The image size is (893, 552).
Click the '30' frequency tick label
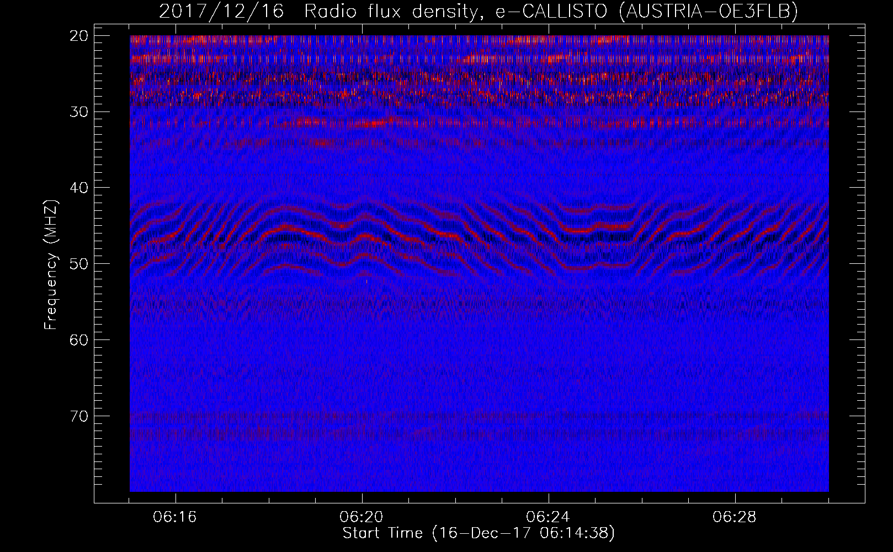(79, 112)
